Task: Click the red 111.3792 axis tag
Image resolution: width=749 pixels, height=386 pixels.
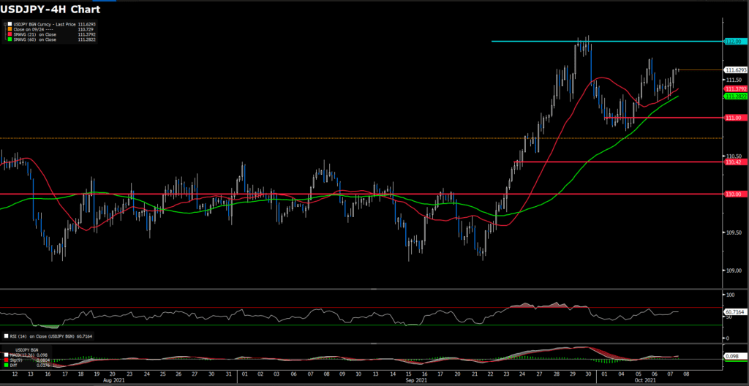Action: (734, 89)
